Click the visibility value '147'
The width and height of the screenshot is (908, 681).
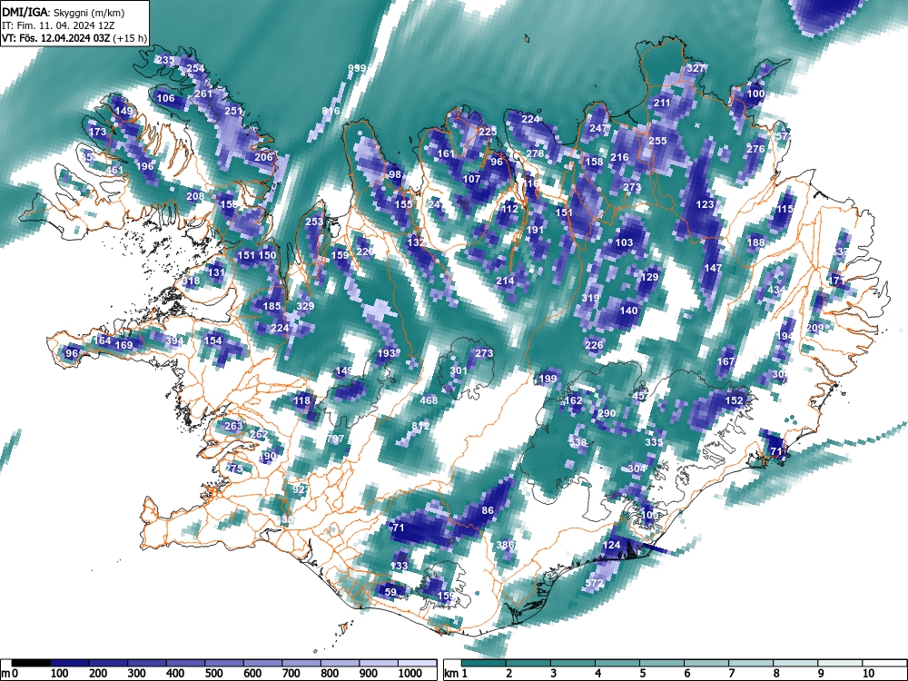[x=713, y=268]
